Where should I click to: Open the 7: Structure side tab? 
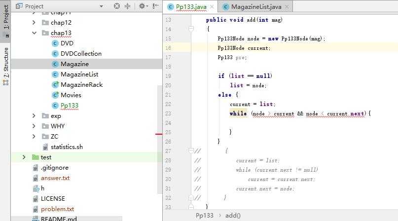coord(6,66)
